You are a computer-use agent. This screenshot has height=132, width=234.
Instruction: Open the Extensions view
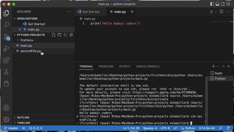tap(6, 60)
